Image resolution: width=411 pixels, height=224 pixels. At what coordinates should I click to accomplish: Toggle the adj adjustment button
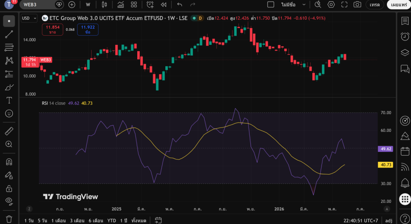389,221
